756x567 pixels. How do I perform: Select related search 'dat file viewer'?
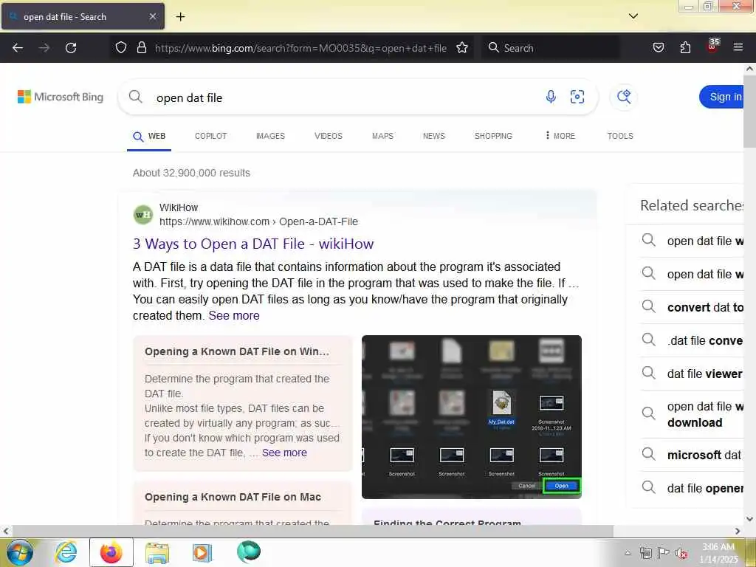(x=693, y=374)
